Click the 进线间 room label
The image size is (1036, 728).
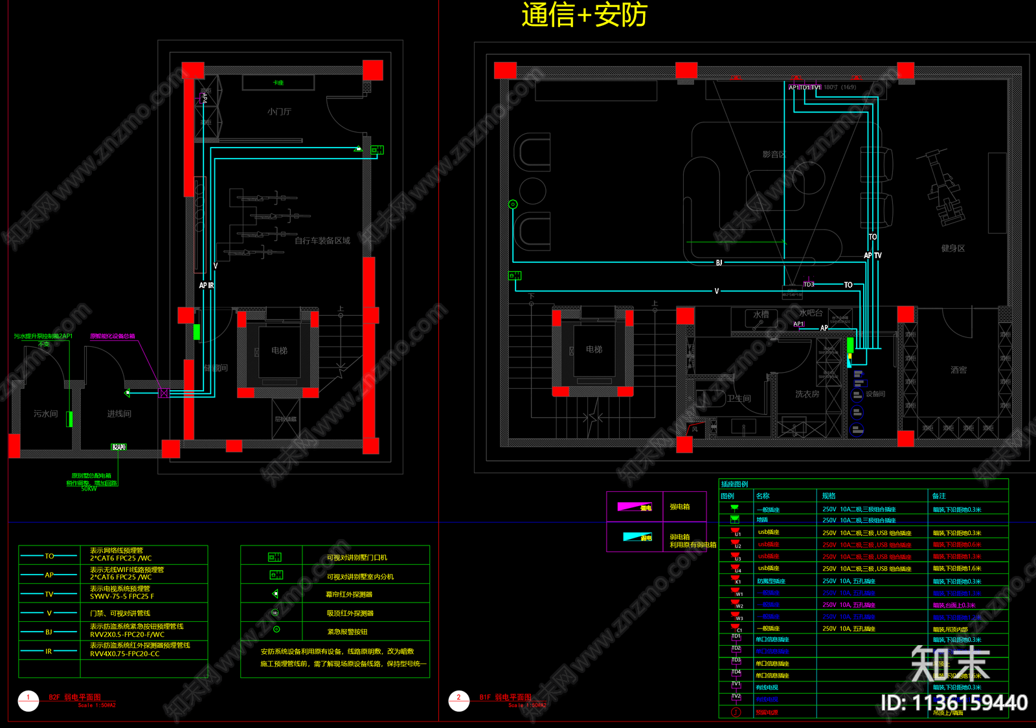click(x=119, y=414)
